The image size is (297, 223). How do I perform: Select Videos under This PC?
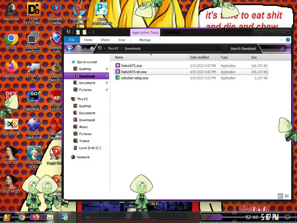tap(84, 141)
